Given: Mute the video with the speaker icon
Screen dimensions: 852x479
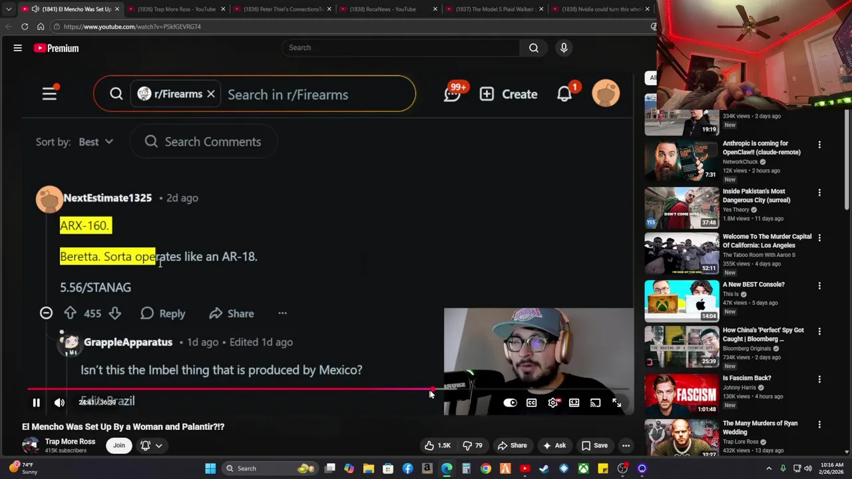Looking at the screenshot, I should (59, 402).
